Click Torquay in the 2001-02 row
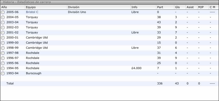This screenshot has height=101, width=219. pos(32,32)
